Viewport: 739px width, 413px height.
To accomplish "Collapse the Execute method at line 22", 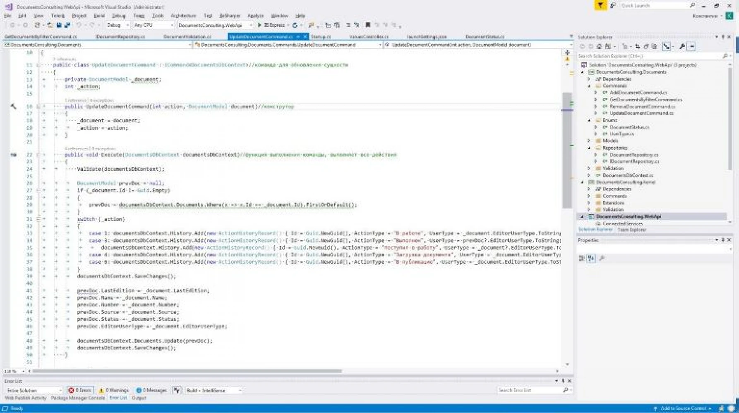I will coord(38,155).
